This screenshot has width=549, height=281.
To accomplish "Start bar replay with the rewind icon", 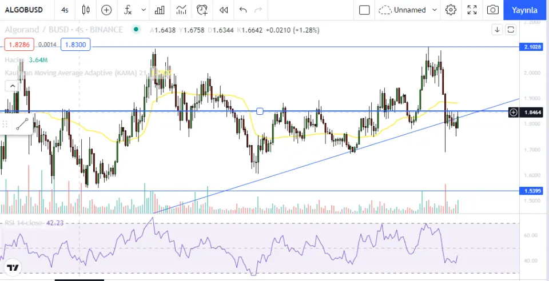I will tap(224, 10).
